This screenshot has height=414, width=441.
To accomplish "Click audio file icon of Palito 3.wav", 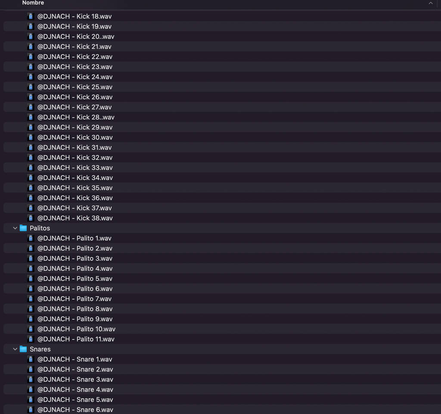I will [31, 259].
